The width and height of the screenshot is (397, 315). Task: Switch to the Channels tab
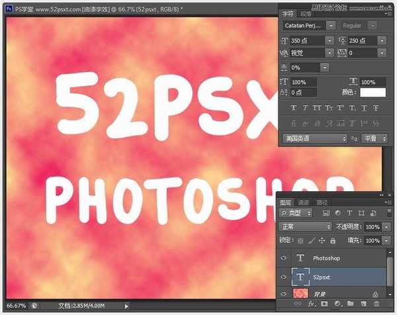[304, 202]
